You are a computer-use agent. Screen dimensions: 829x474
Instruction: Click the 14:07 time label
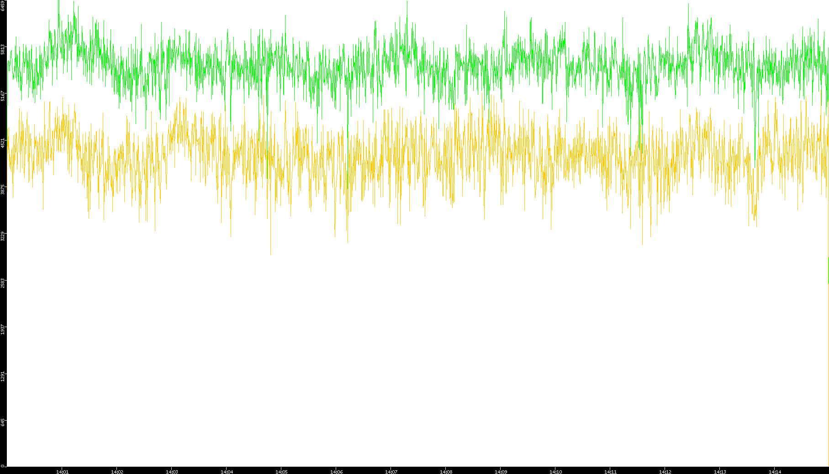(x=391, y=472)
